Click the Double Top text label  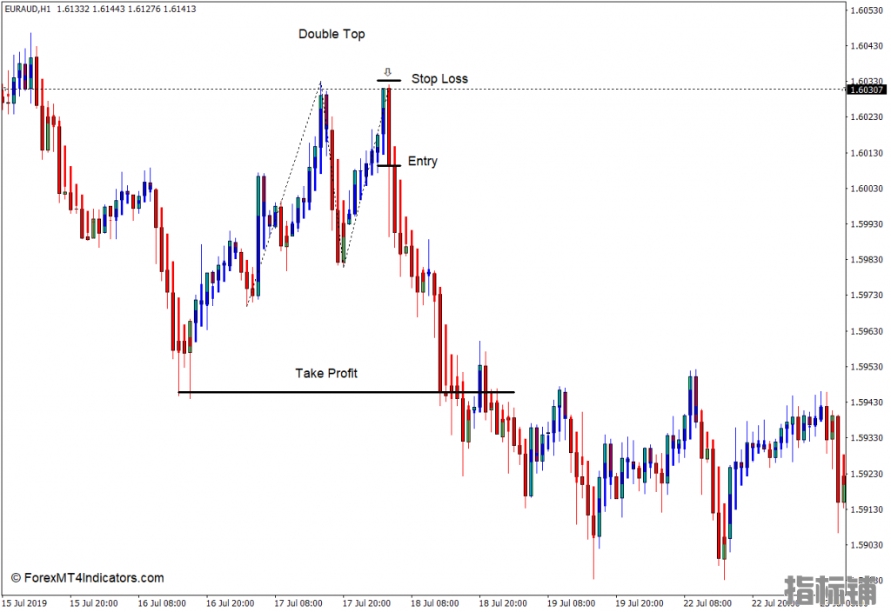click(x=332, y=34)
